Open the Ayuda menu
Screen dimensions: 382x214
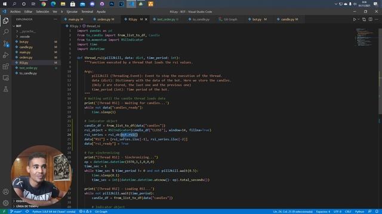pos(101,12)
